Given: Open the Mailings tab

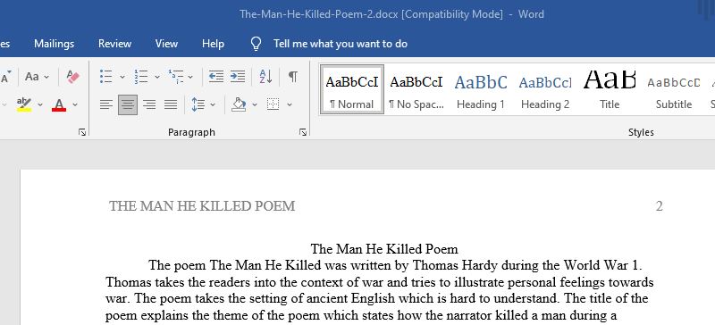Looking at the screenshot, I should (x=54, y=44).
